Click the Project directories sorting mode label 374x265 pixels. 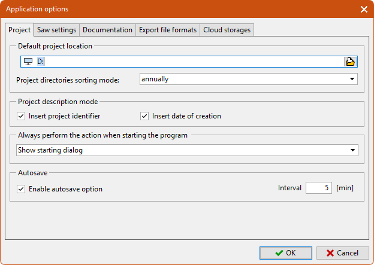pyautogui.click(x=68, y=80)
